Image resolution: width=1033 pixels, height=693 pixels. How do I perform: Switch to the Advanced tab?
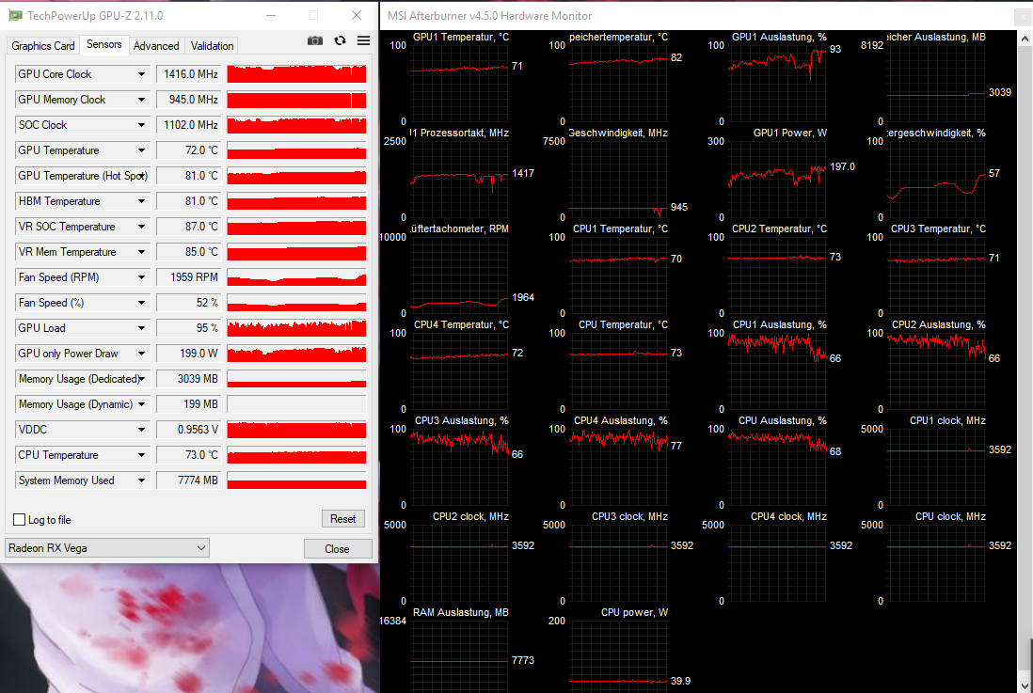pos(156,45)
